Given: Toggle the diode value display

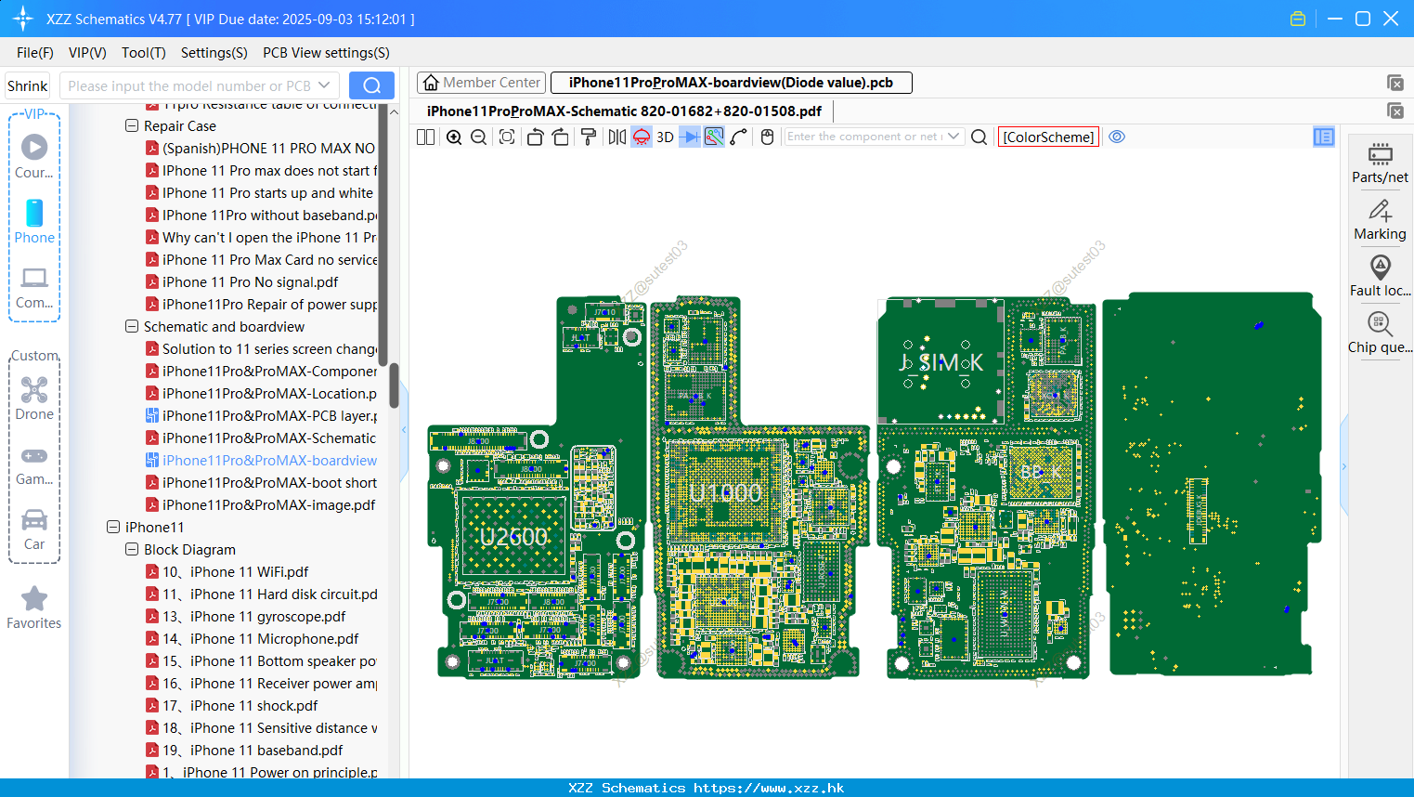Looking at the screenshot, I should click(690, 137).
